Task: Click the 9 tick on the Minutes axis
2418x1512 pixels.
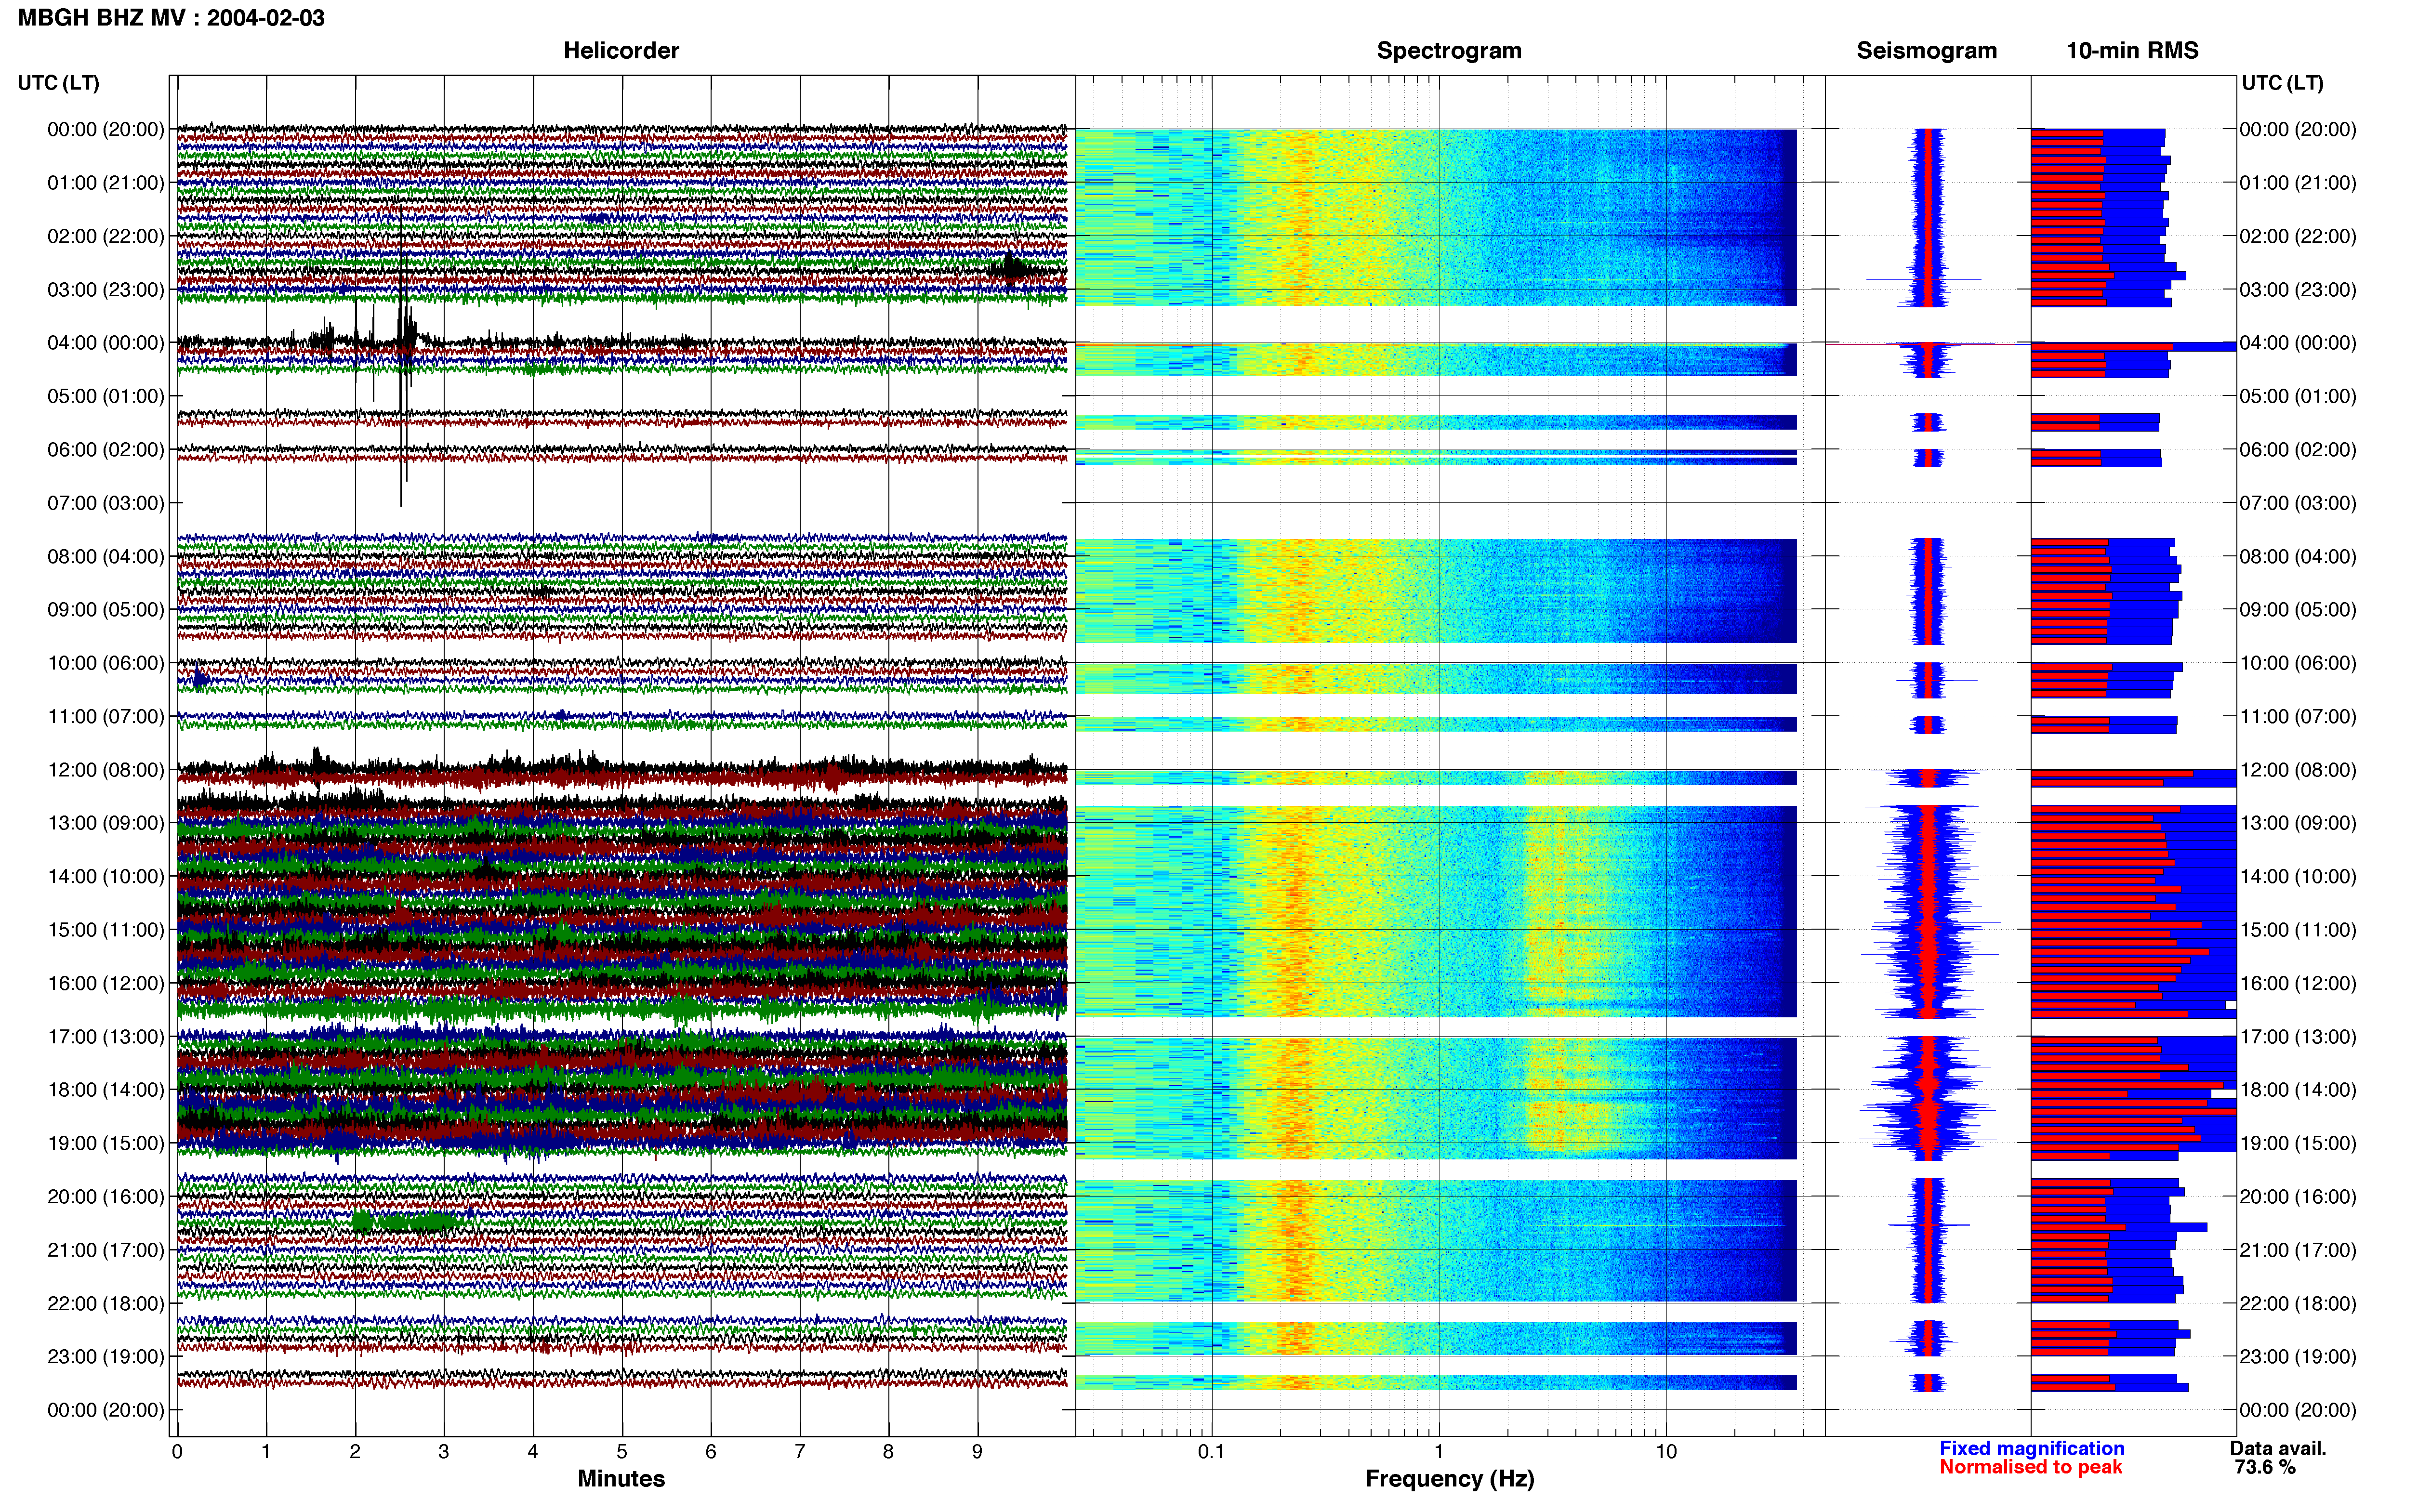Action: tap(977, 1451)
